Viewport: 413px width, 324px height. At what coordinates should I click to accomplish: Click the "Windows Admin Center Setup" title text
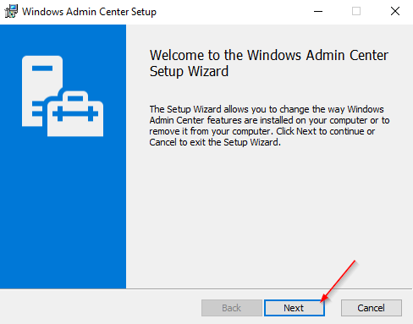click(x=89, y=12)
